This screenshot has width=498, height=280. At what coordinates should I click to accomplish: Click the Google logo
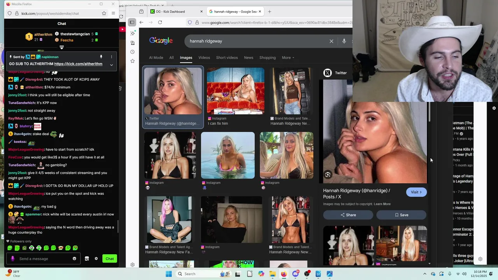pos(161,41)
